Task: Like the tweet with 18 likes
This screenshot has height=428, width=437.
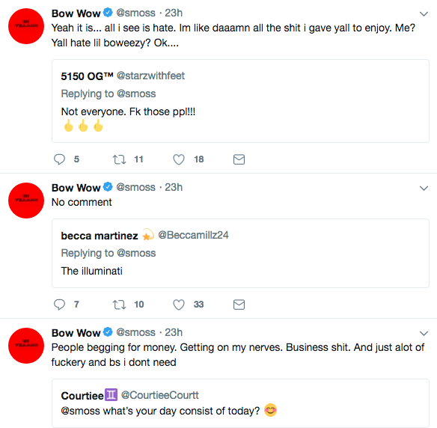Action: [x=179, y=159]
